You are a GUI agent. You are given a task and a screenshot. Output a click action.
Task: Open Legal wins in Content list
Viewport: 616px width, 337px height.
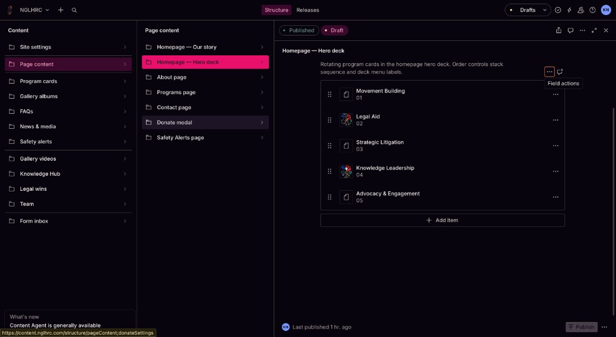[68, 189]
